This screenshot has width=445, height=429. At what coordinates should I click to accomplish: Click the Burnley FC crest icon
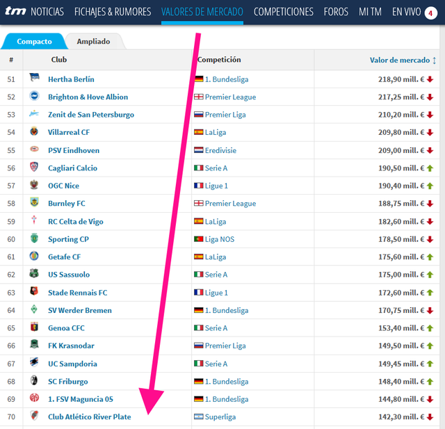coord(34,202)
